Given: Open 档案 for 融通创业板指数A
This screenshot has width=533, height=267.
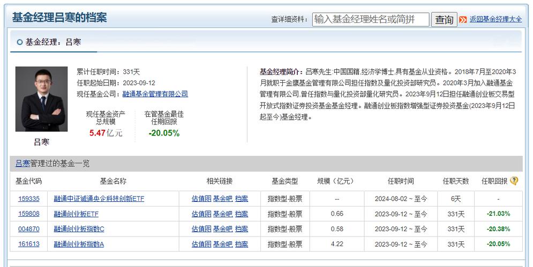Looking at the screenshot, I should click(x=242, y=244).
